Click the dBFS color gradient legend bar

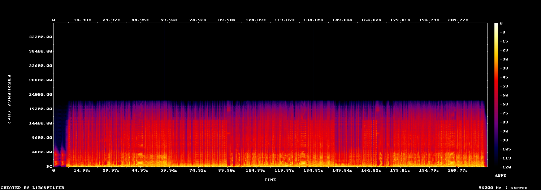(x=497, y=95)
